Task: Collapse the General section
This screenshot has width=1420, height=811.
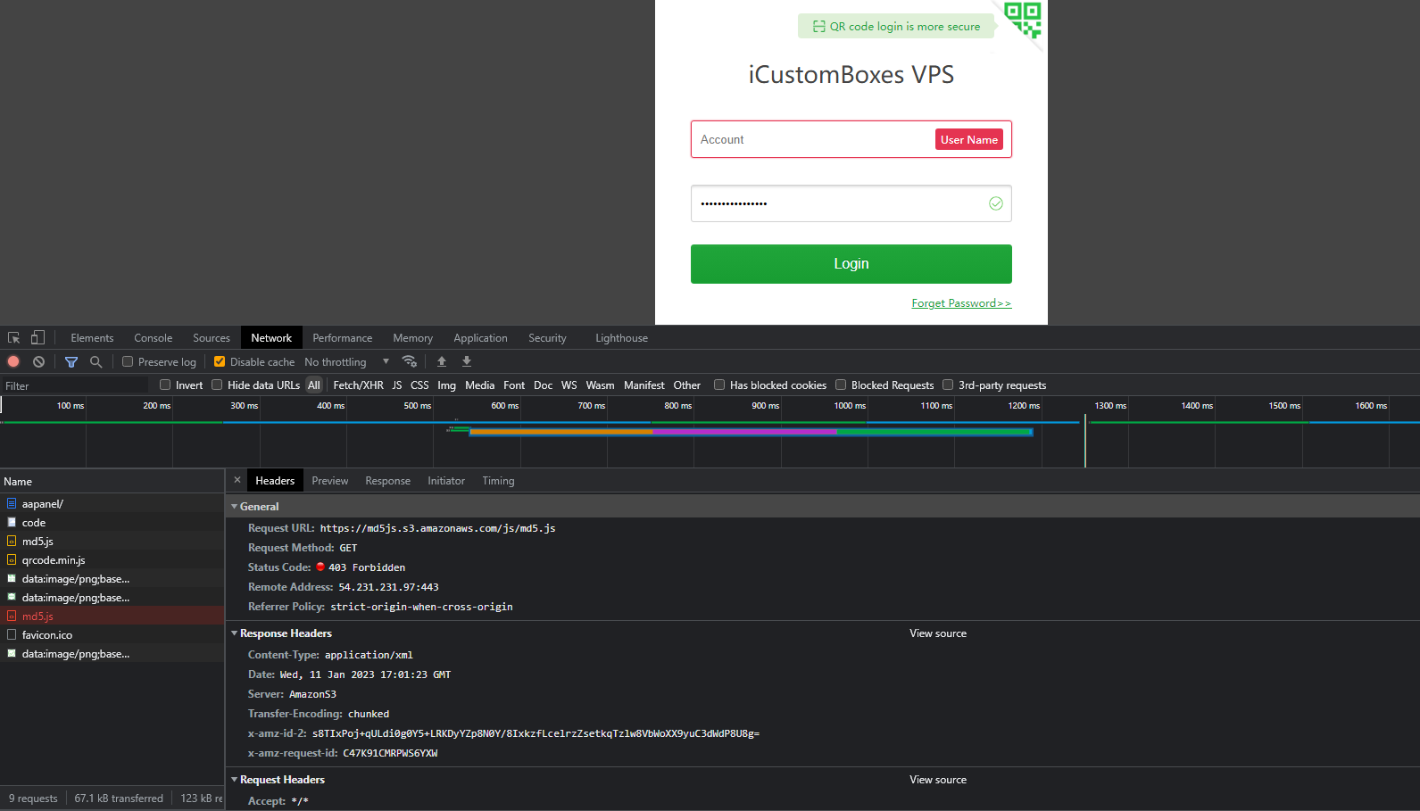Action: pyautogui.click(x=235, y=507)
